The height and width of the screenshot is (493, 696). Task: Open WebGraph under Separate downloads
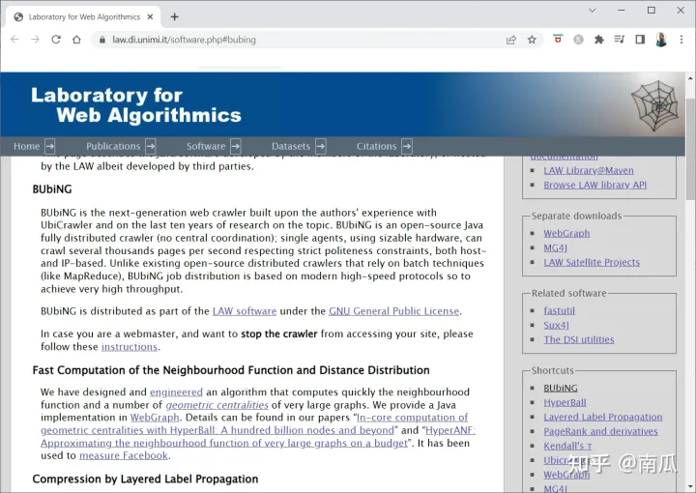tap(566, 233)
